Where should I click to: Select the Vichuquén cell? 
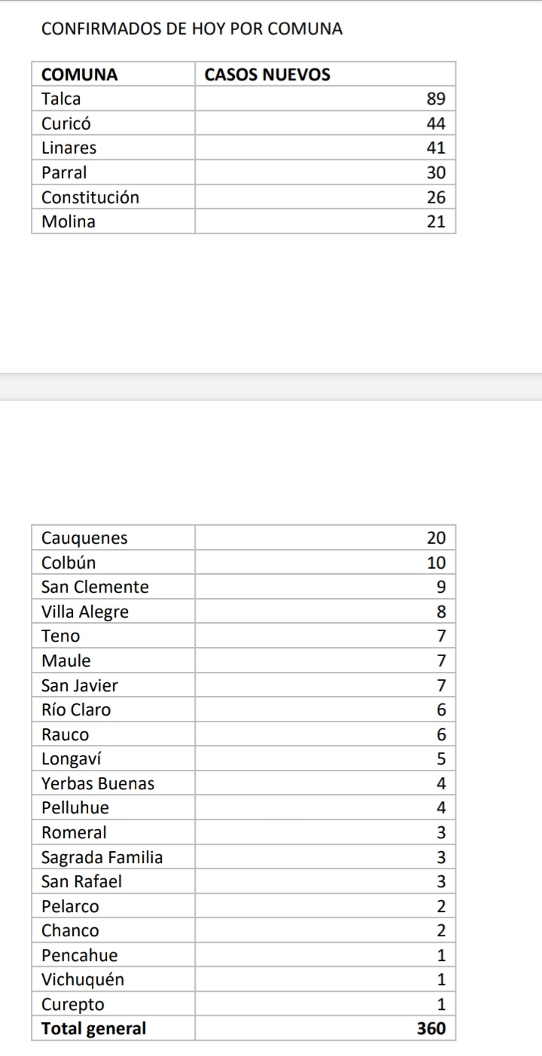(113, 980)
